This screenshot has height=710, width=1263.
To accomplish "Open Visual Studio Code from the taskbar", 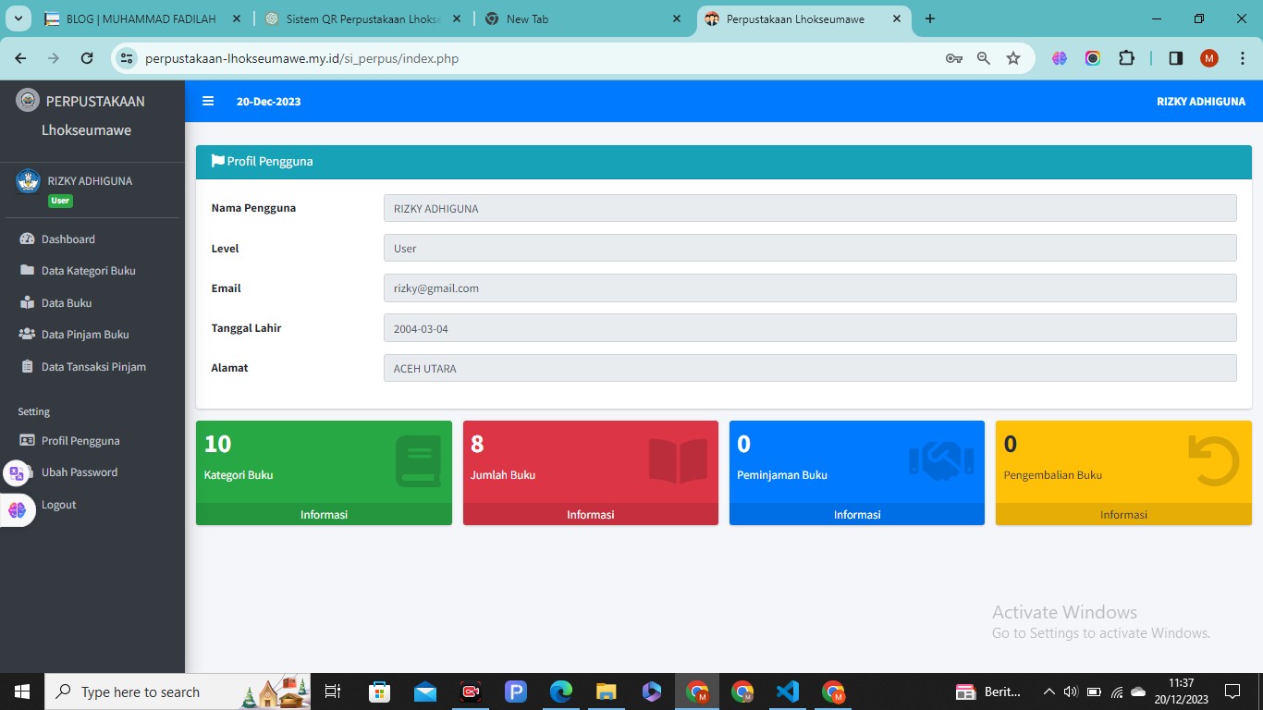I will coord(787,692).
